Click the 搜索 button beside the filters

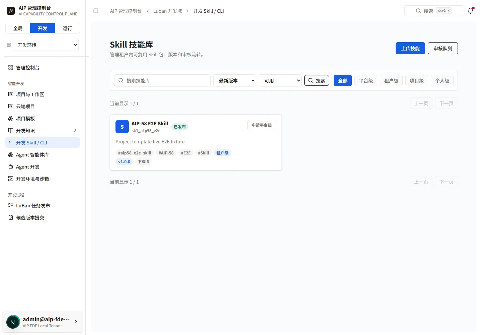pyautogui.click(x=317, y=80)
